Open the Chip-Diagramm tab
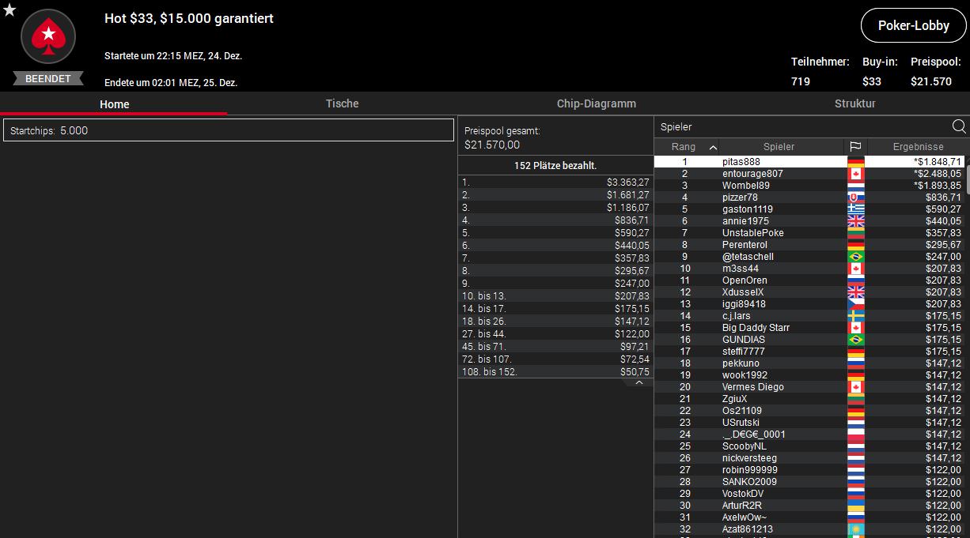The height and width of the screenshot is (538, 970). (x=596, y=103)
